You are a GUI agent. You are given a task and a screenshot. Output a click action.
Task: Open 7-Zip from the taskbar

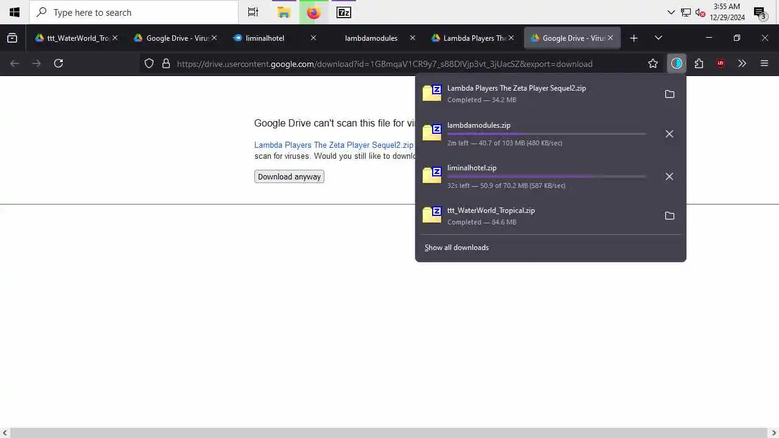(344, 12)
